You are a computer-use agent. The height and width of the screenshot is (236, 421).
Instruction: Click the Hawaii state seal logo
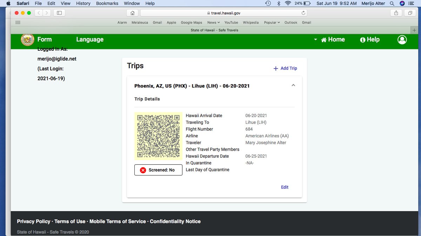(27, 40)
